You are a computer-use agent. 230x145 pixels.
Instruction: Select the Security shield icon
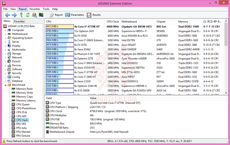coord(9,73)
